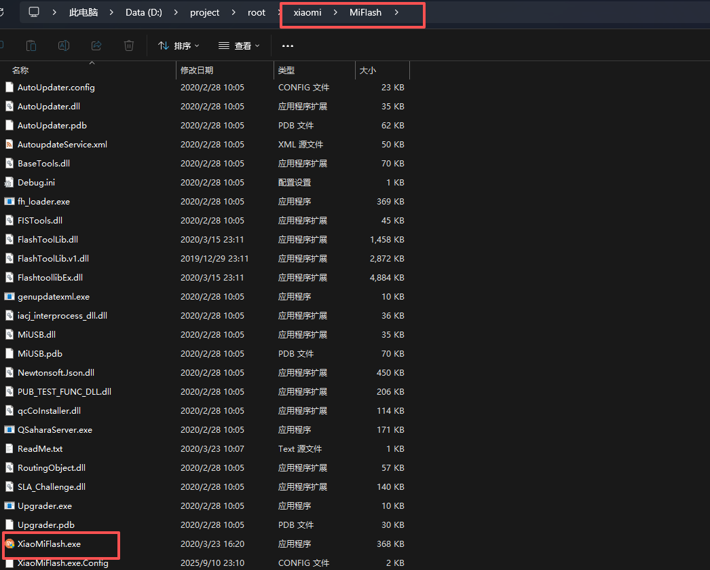Expand chevron after xiaomi breadcrumb
The image size is (710, 570).
[335, 13]
